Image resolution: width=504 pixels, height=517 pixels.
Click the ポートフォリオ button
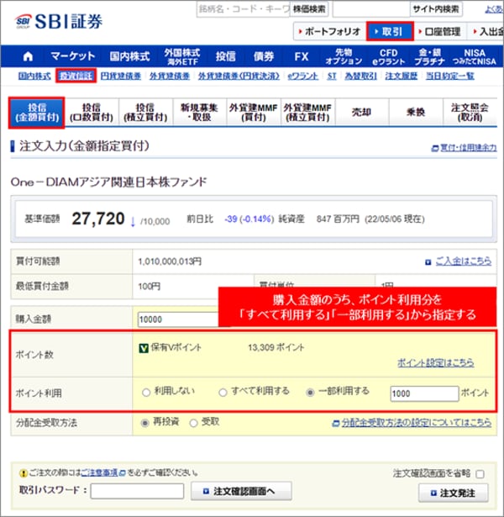click(x=329, y=32)
